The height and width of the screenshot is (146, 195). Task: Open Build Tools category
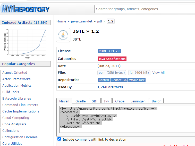(11, 92)
